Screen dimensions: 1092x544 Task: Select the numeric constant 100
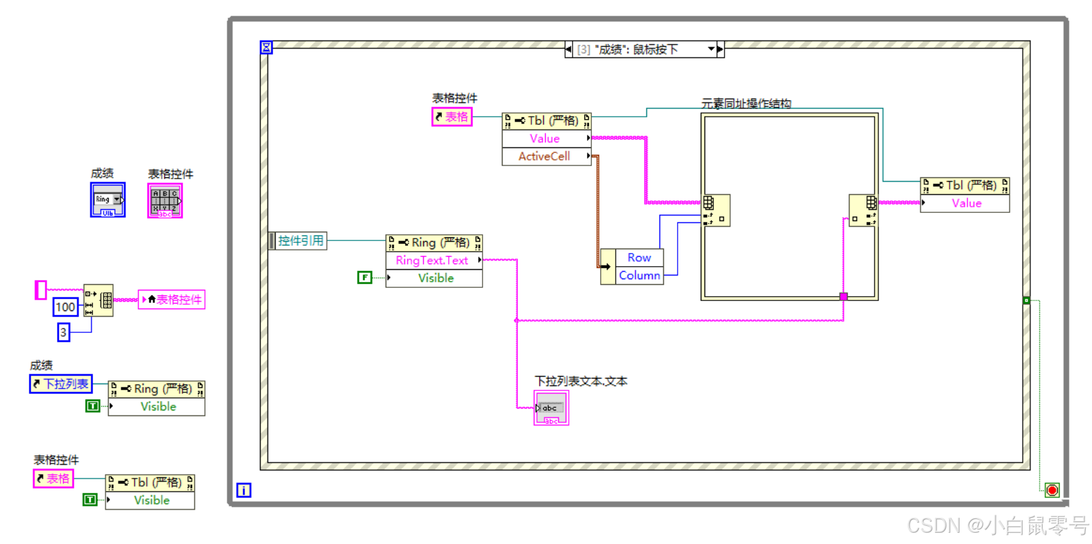point(66,307)
